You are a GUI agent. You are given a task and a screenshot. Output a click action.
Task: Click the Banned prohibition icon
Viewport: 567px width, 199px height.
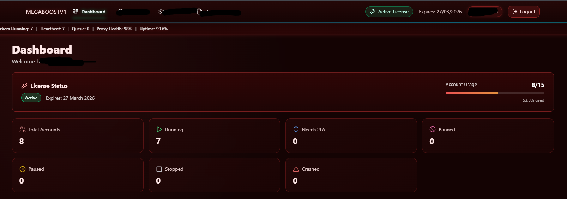coord(433,129)
